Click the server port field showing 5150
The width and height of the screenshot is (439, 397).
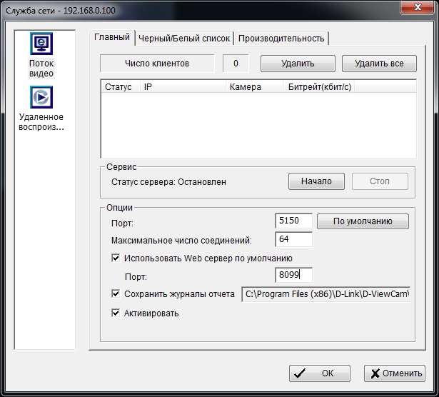293,222
